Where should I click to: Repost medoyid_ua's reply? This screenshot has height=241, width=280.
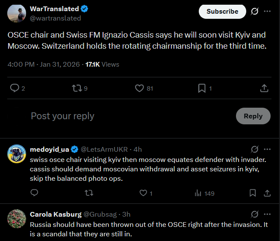(x=89, y=193)
